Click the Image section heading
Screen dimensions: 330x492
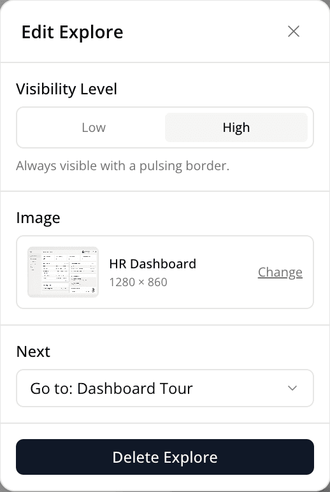coord(38,218)
